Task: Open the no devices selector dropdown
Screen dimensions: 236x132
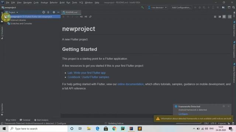Action: tap(157, 7)
